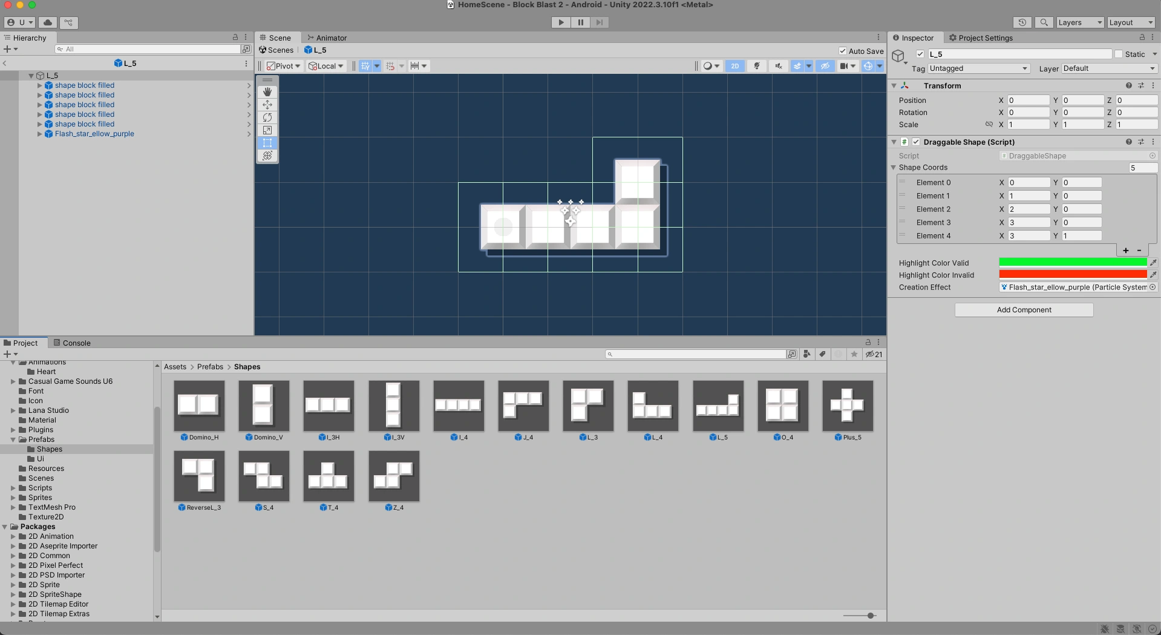Toggle L_5 active checkbox in Inspector
The height and width of the screenshot is (635, 1161).
click(920, 54)
